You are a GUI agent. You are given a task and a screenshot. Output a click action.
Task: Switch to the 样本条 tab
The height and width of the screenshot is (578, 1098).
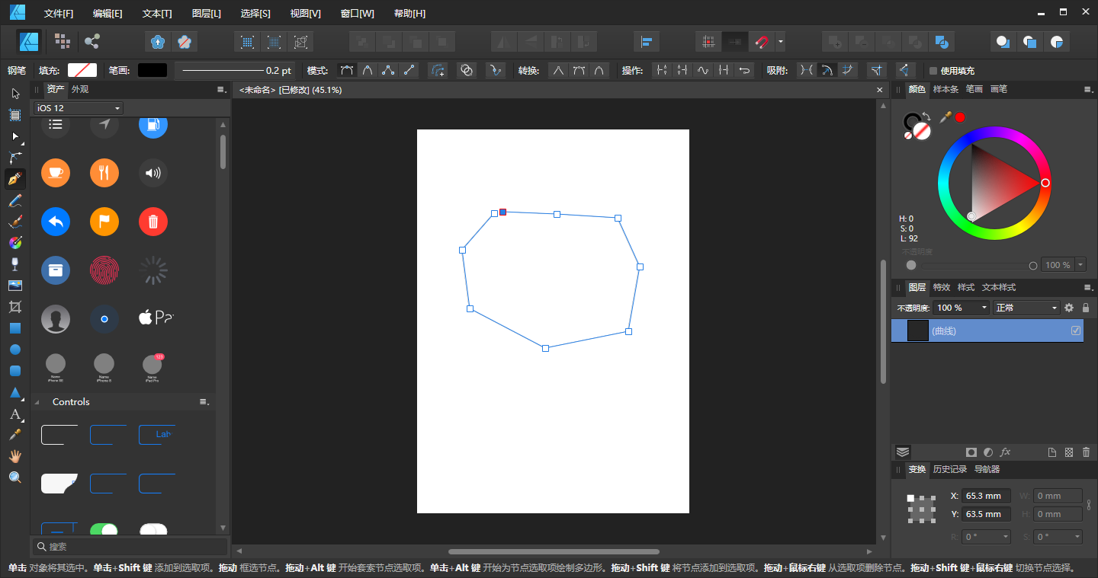pos(945,89)
